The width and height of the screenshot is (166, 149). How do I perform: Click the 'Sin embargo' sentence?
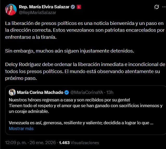(69, 51)
